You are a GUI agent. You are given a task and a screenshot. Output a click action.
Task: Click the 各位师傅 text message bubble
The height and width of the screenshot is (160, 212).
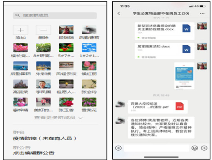[161, 128]
